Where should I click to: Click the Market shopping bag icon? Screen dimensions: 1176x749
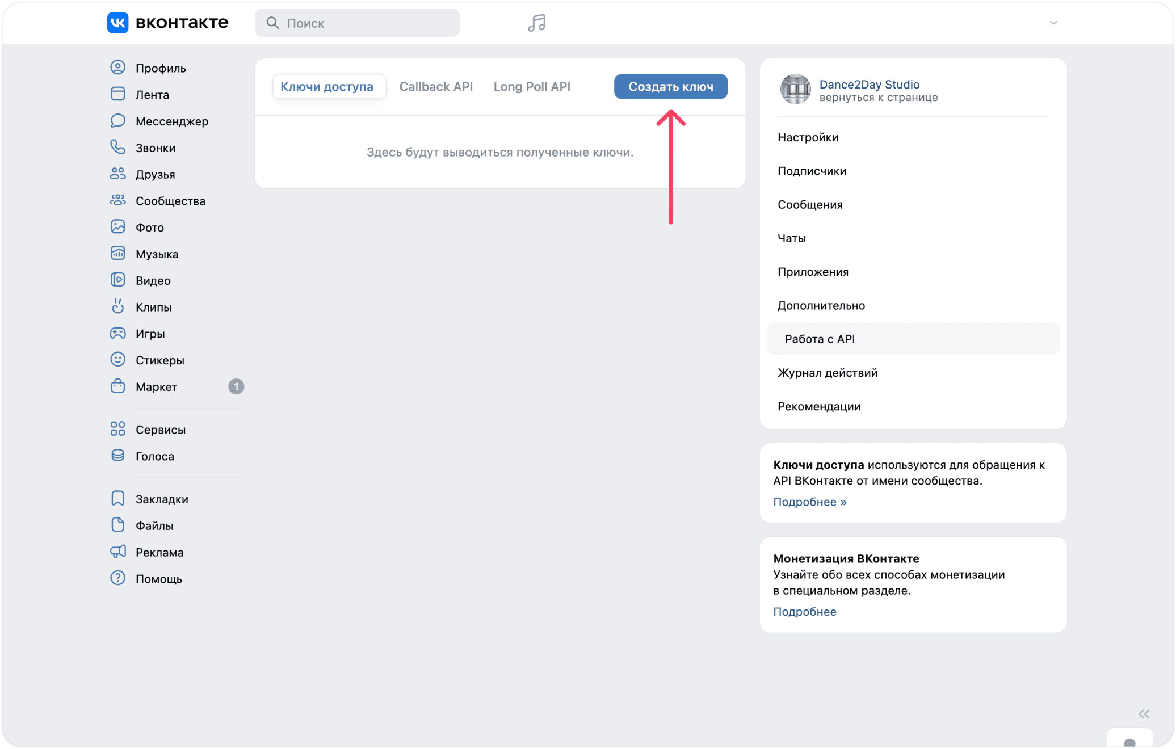(117, 386)
